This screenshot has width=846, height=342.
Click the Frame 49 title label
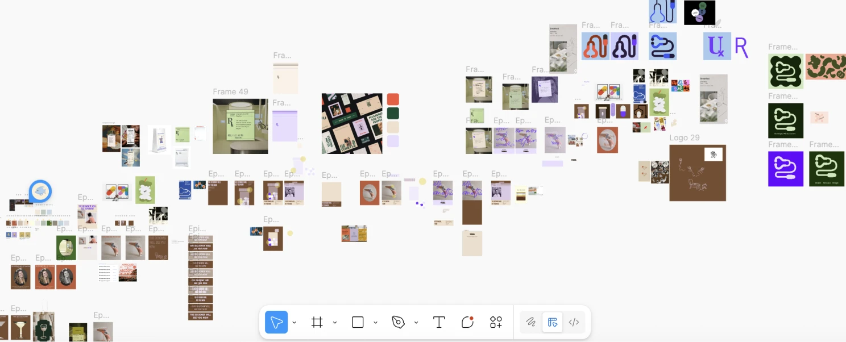coord(230,91)
